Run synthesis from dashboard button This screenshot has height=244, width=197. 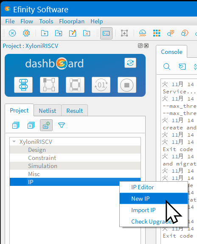(x=23, y=85)
